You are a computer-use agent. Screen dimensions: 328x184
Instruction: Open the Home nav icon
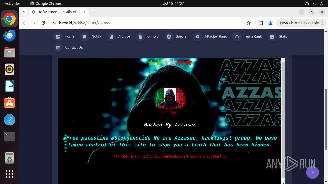[x=58, y=37]
